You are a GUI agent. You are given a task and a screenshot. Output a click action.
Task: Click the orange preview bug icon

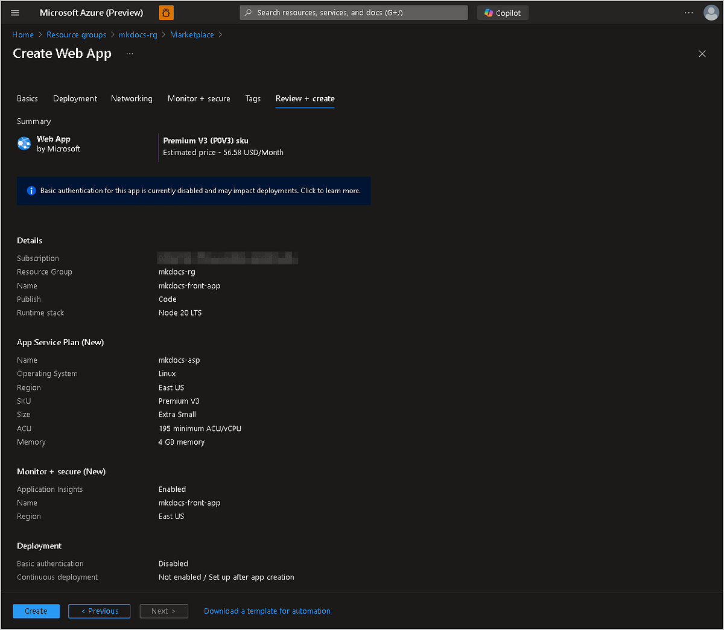click(x=166, y=13)
